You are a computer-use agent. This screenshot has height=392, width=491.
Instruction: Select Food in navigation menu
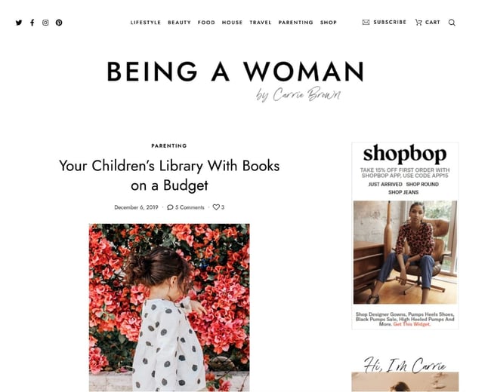point(206,23)
